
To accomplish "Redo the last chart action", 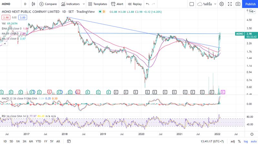I will tap(154, 4).
